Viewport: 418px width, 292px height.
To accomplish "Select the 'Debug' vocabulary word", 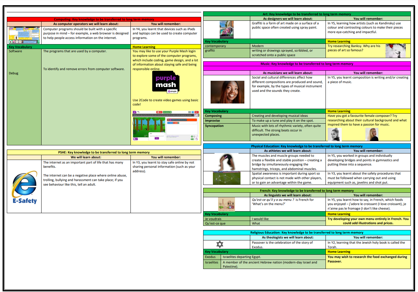I will click(14, 73).
